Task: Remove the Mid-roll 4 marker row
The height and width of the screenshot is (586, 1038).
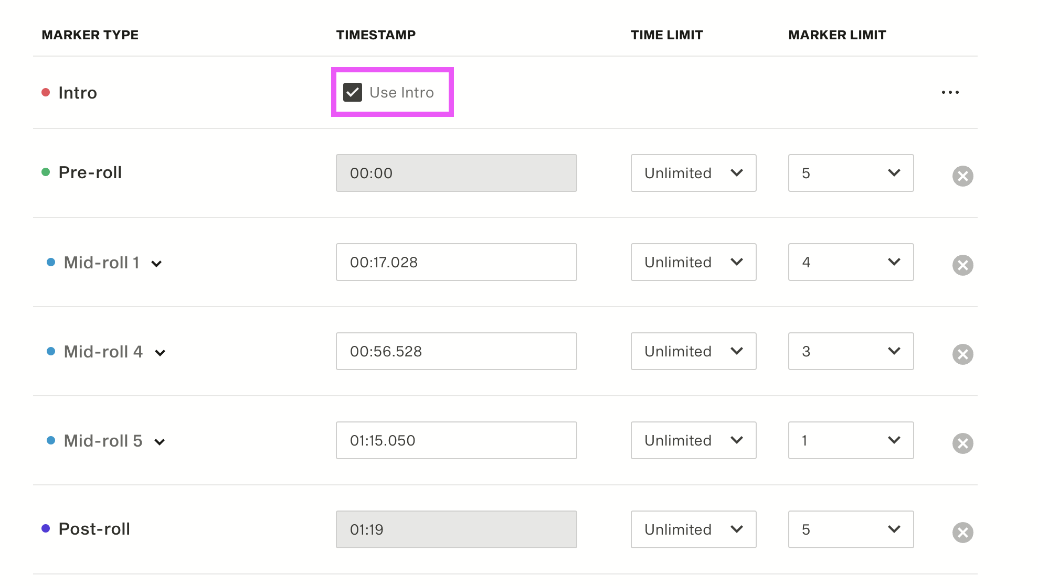Action: click(x=962, y=354)
